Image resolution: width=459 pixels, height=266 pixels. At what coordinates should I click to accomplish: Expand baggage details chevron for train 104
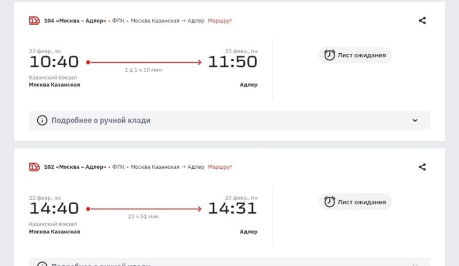coord(415,120)
